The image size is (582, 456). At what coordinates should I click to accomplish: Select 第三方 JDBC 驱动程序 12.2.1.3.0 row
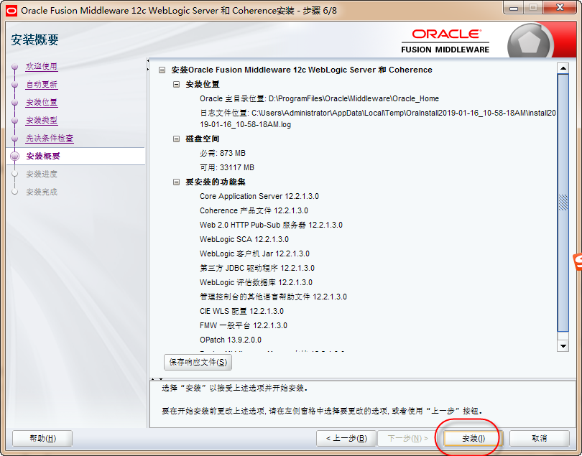click(x=257, y=269)
